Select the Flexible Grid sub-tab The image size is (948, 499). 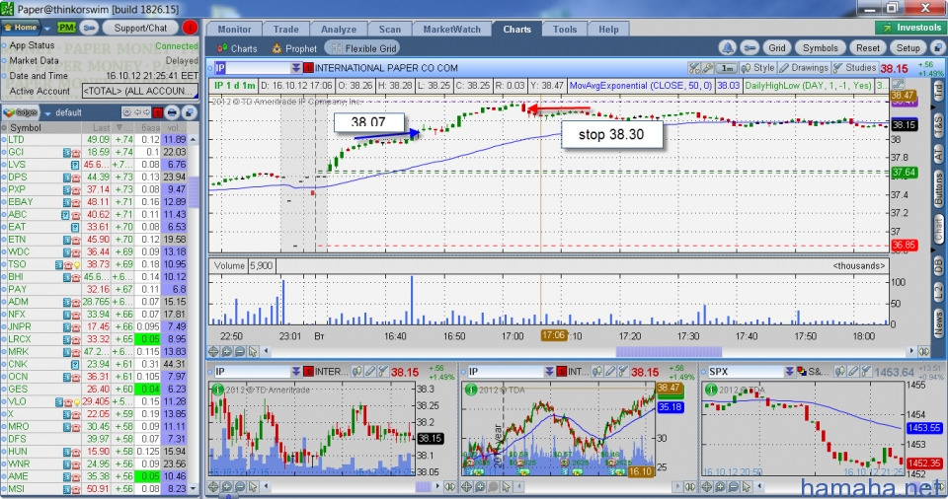(x=364, y=48)
